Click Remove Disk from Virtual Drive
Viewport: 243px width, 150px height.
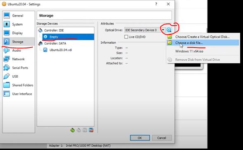tap(202, 60)
